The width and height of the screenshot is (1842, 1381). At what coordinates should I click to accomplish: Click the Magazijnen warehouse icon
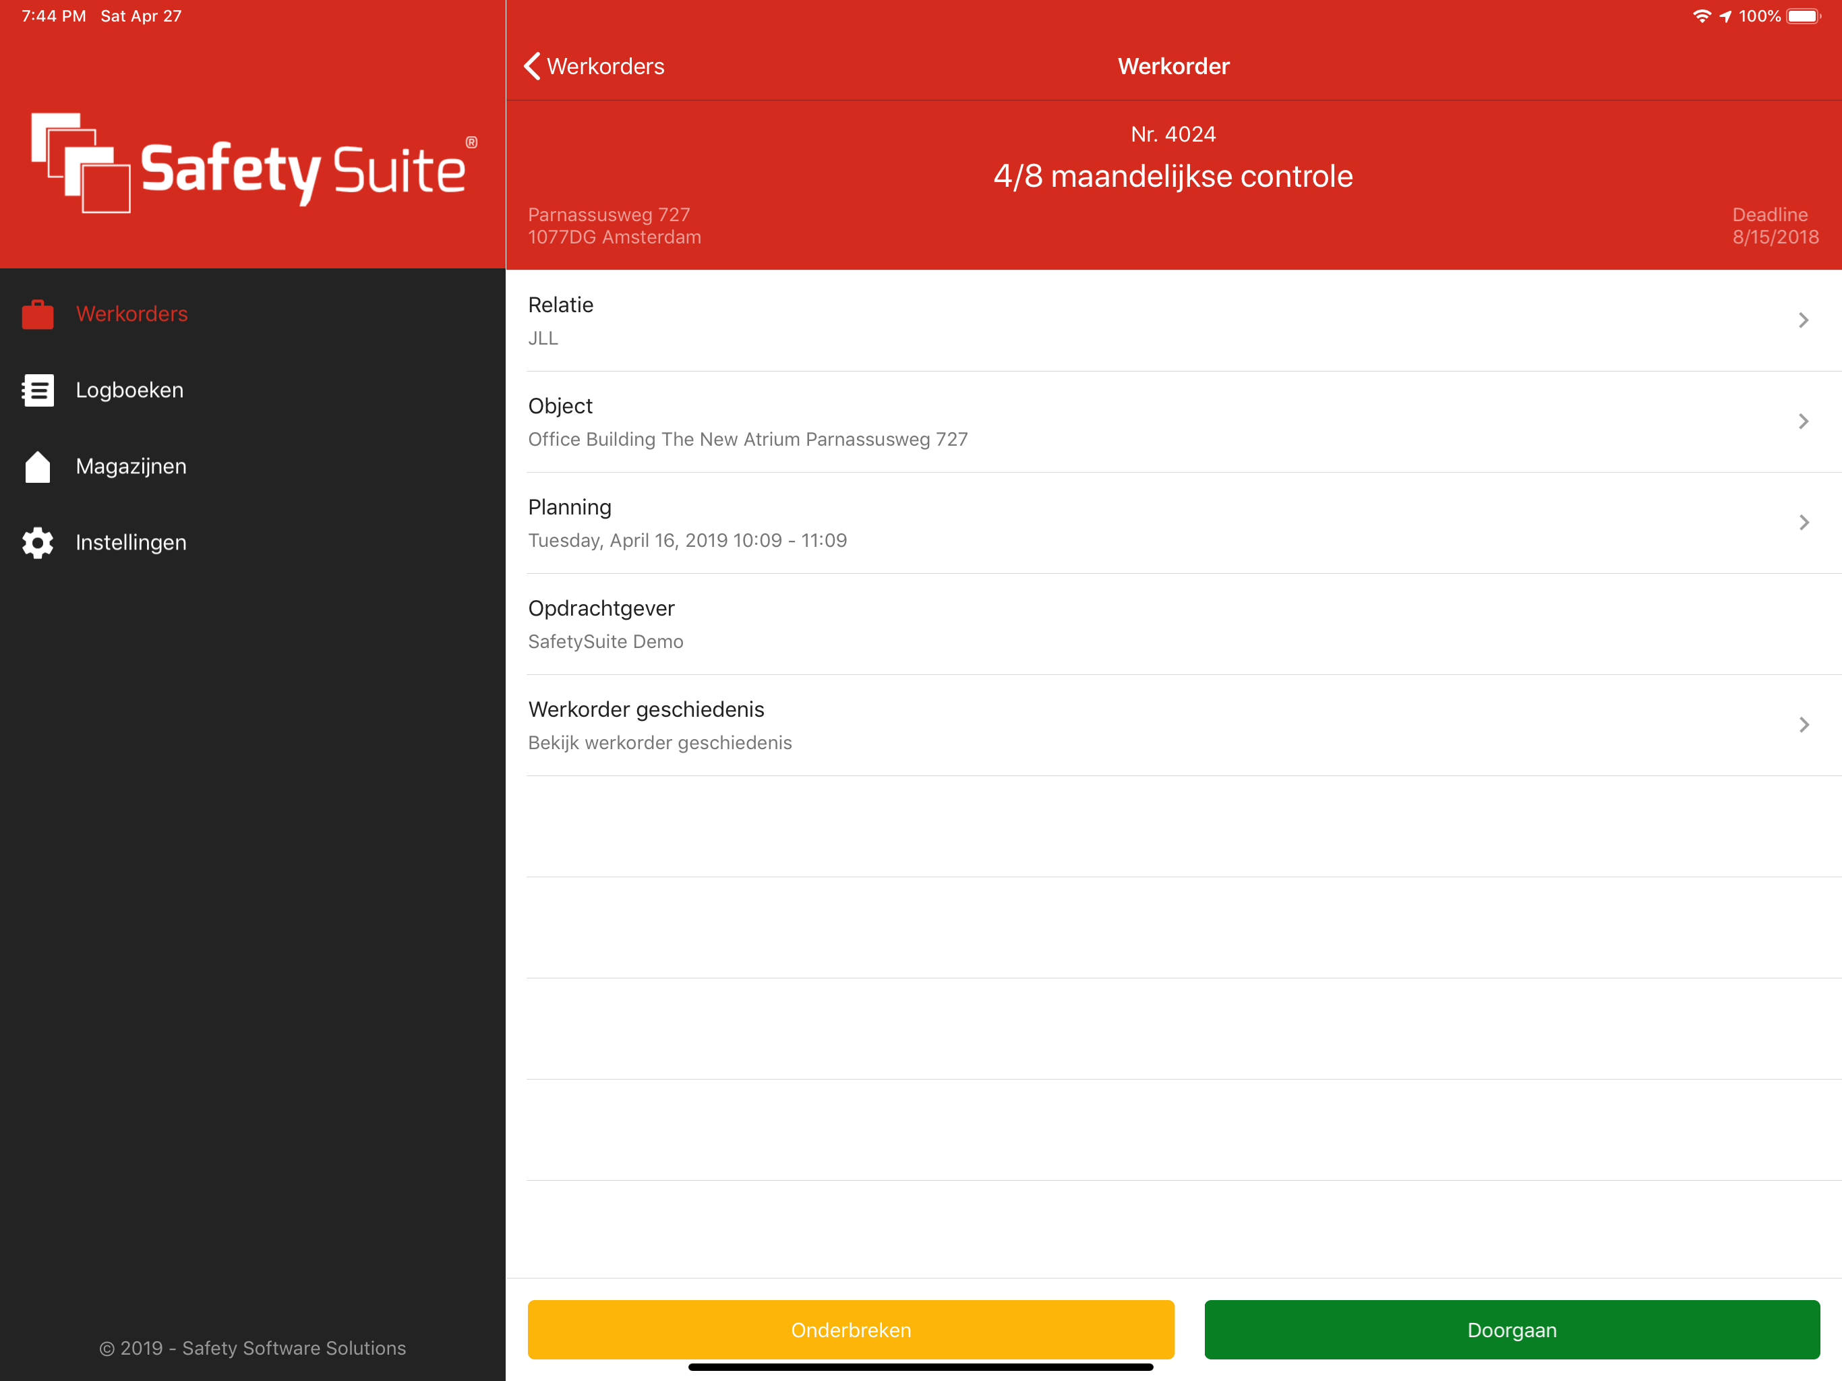click(x=38, y=467)
